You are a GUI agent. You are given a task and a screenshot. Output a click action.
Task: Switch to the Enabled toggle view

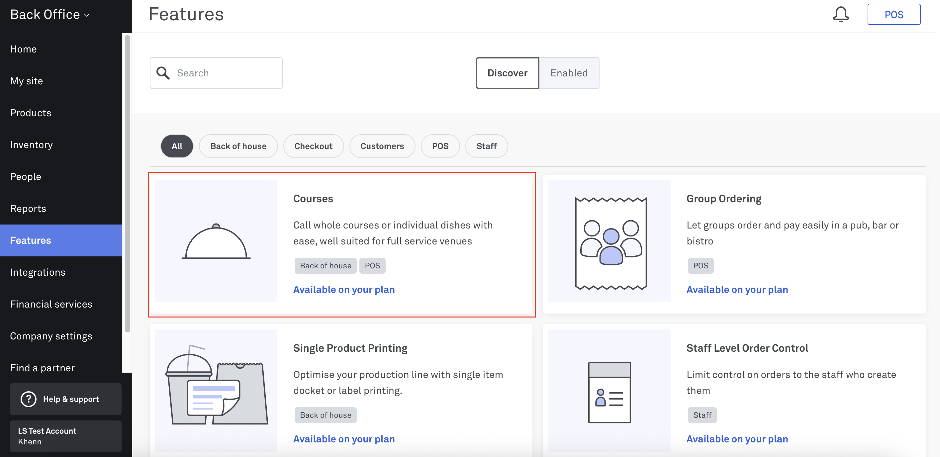point(569,73)
